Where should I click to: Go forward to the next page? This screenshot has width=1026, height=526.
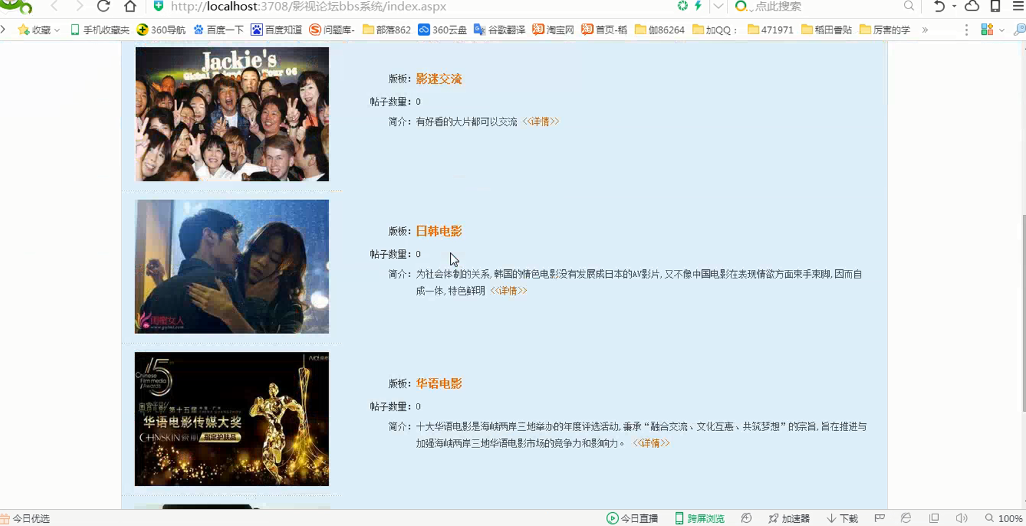(x=79, y=7)
